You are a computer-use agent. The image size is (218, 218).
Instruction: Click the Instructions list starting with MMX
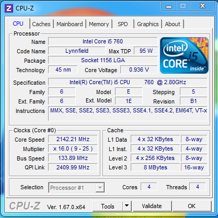pyautogui.click(x=128, y=113)
